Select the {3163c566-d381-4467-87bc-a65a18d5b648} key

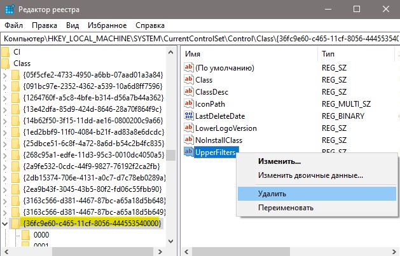(94, 201)
